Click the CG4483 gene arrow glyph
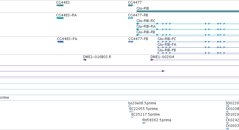This screenshot has width=239, height=130. (60, 5)
